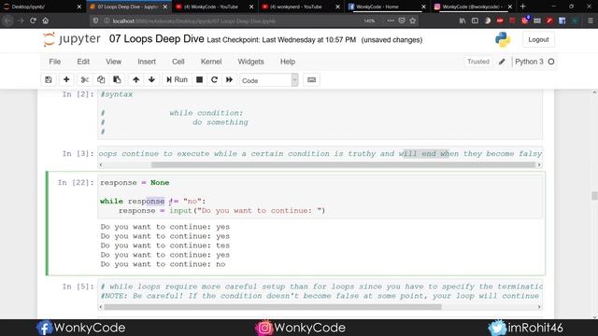598x336 pixels.
Task: Select the In [2] syntax cell
Action: point(320,114)
